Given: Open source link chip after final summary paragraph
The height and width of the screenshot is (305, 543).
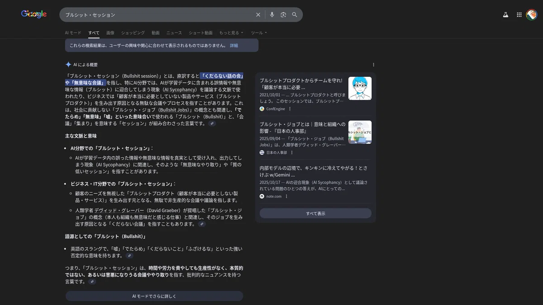Looking at the screenshot, I should pos(92,282).
